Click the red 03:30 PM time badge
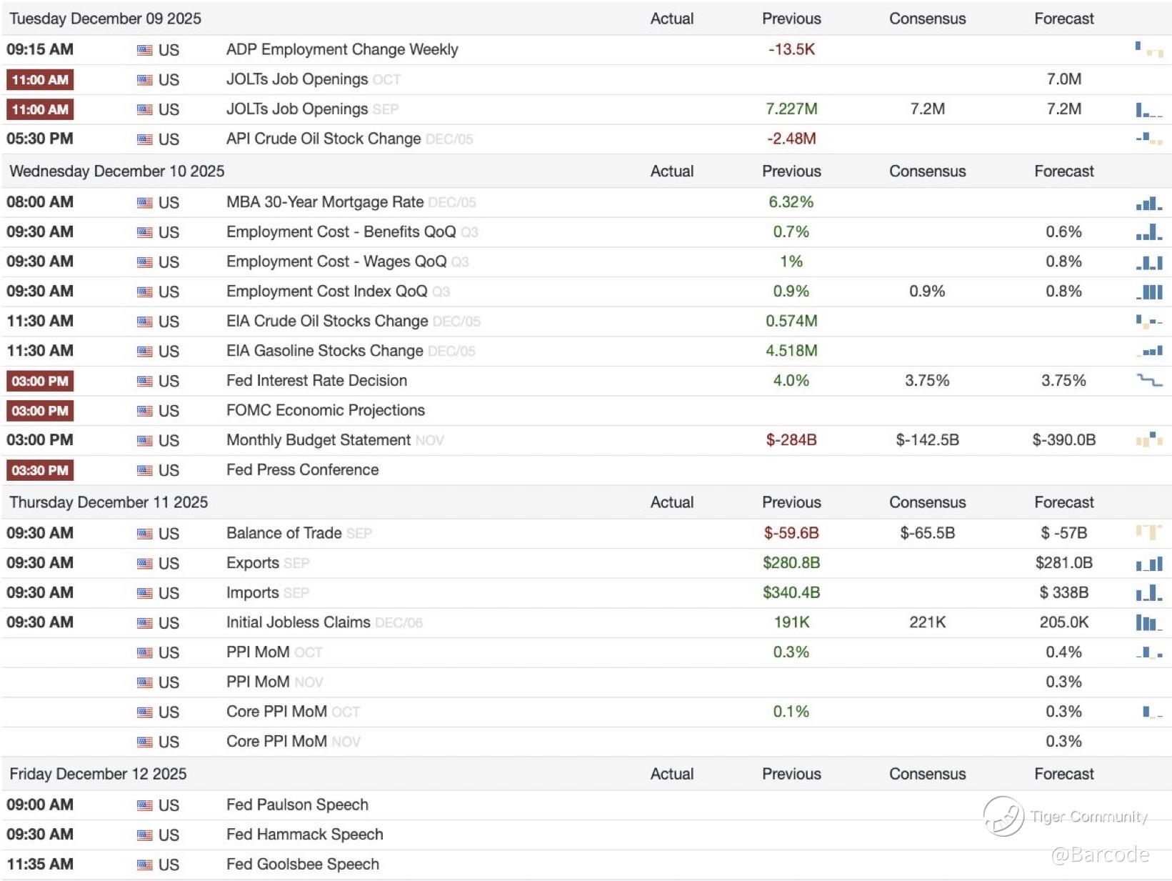 tap(40, 470)
